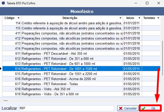The width and height of the screenshot is (164, 112).
Task: Select row 619 Vidro De 351 a 600 ml
Action: tap(72, 94)
